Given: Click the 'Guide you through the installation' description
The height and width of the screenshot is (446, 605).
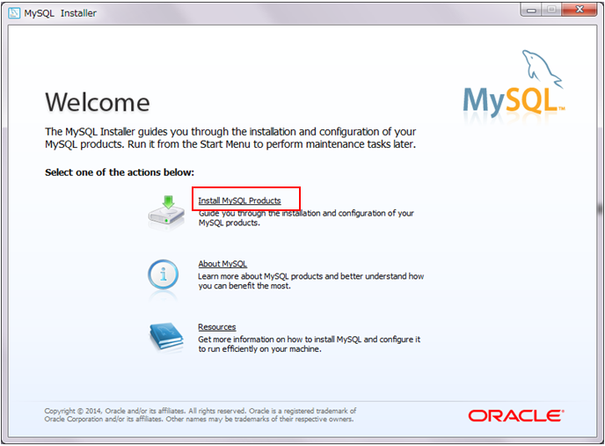Looking at the screenshot, I should point(306,218).
